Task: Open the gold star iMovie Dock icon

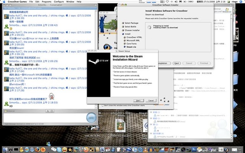Action: pos(70,150)
